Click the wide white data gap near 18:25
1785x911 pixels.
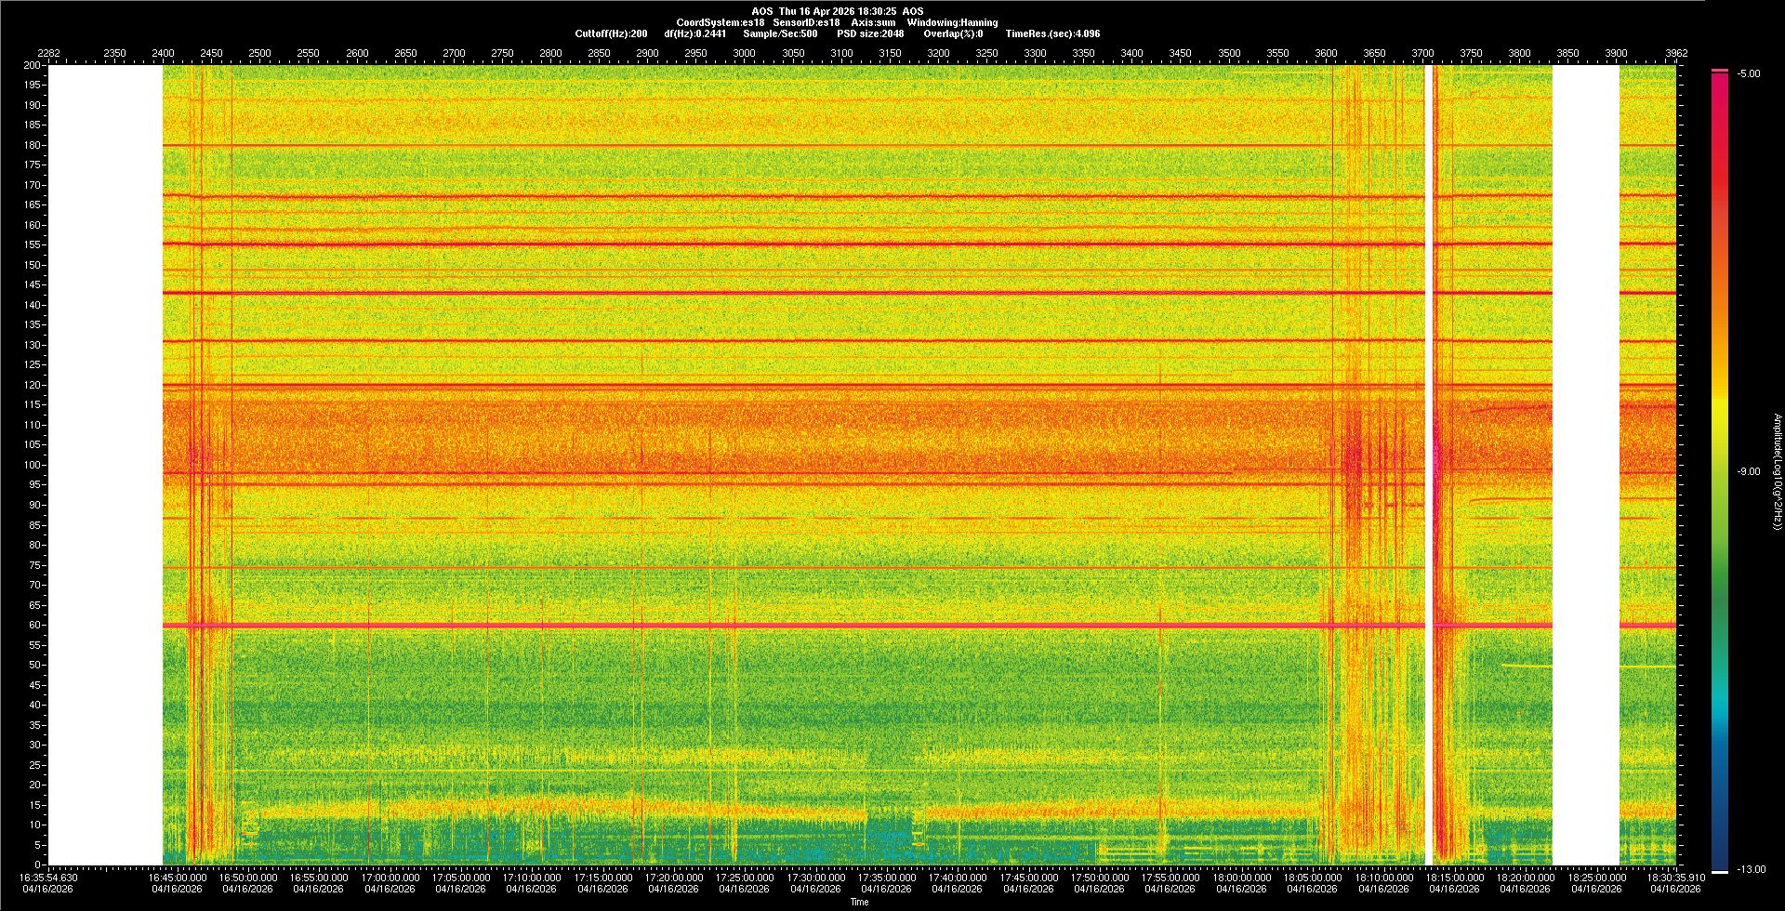pyautogui.click(x=1585, y=465)
